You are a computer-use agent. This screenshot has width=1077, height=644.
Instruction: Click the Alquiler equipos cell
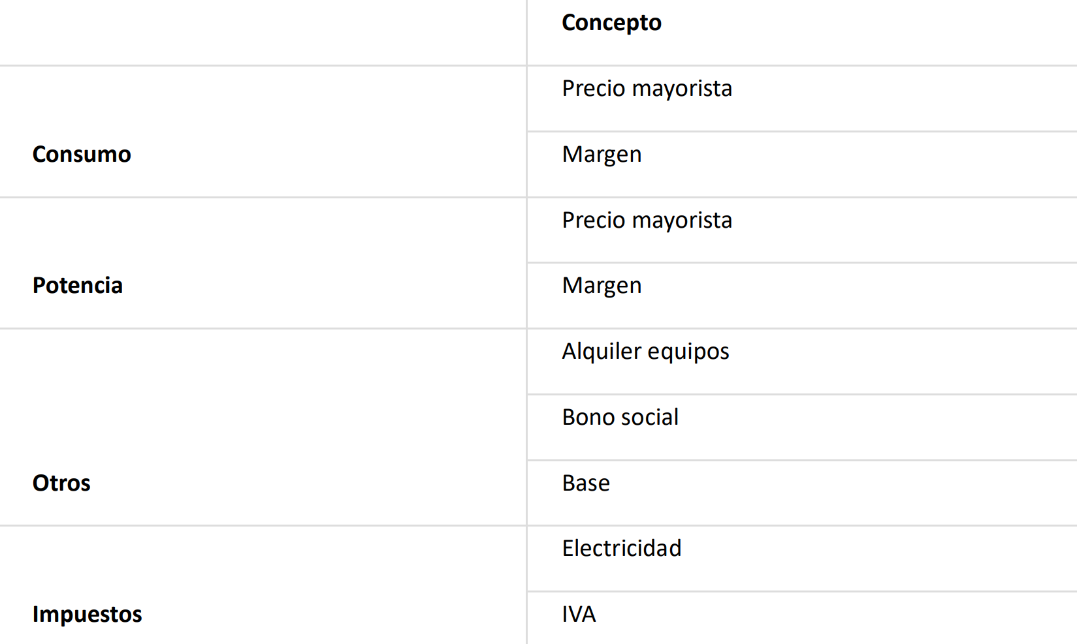click(645, 352)
